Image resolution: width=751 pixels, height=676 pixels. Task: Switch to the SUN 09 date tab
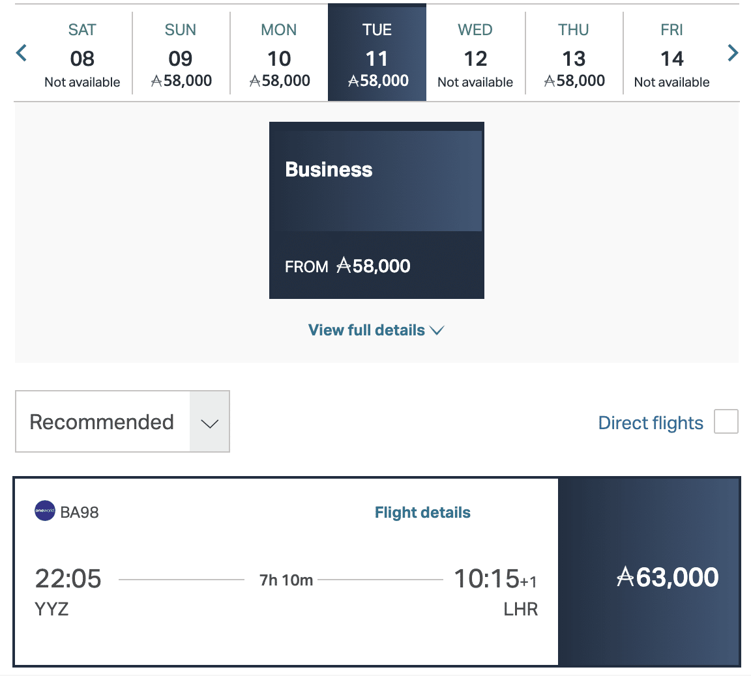tap(181, 53)
